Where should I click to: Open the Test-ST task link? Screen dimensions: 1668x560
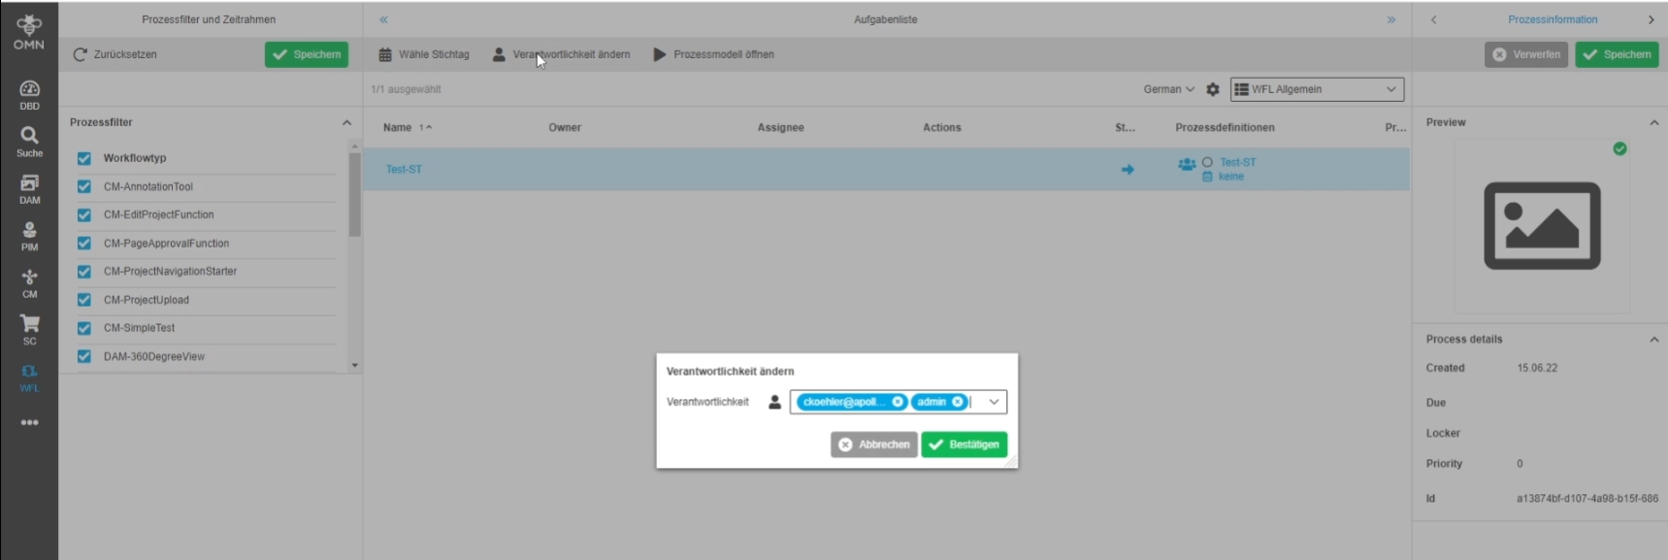coord(404,169)
